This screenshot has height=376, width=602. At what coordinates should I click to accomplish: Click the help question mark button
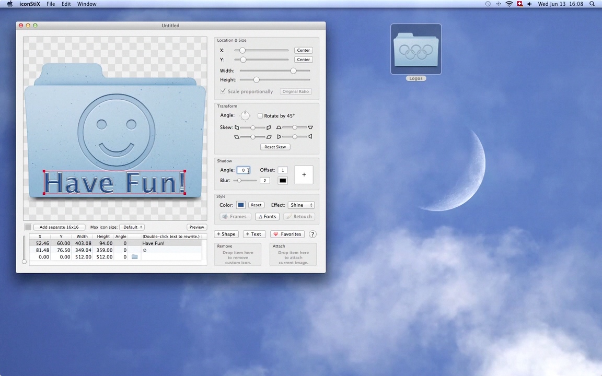point(312,234)
